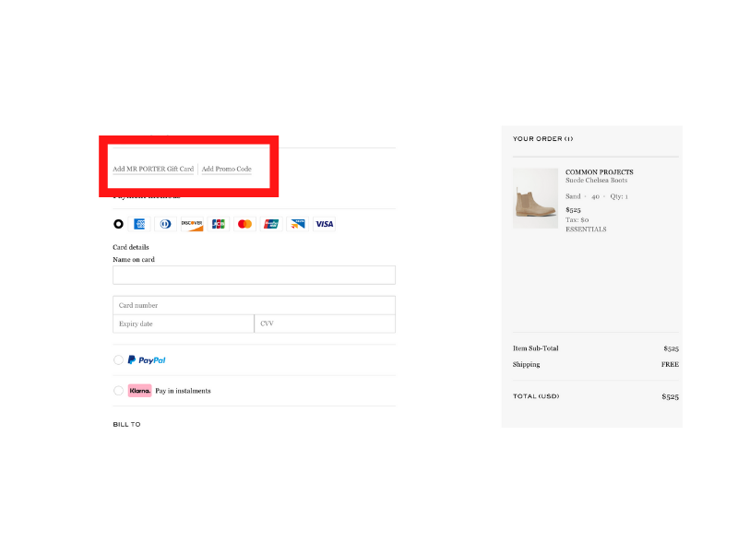
Task: Click the Common Projects product name
Action: tap(599, 172)
